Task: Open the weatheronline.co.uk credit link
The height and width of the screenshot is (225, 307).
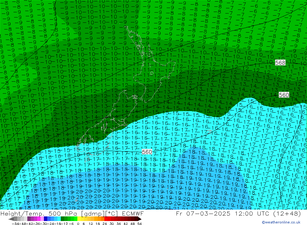Action: [x=281, y=222]
